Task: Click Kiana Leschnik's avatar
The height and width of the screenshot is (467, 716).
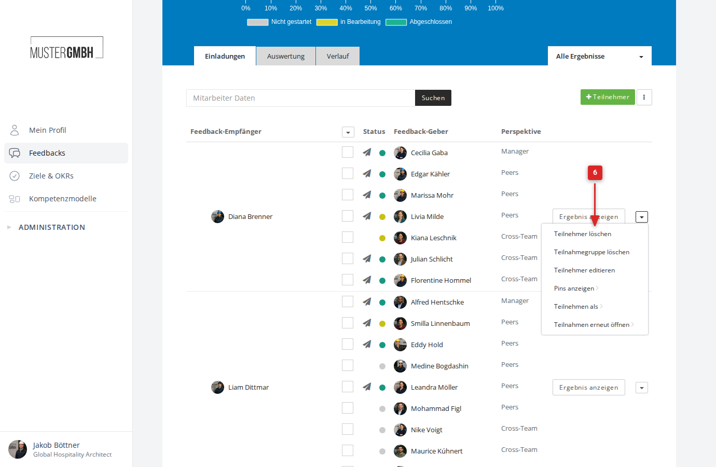Action: click(400, 238)
